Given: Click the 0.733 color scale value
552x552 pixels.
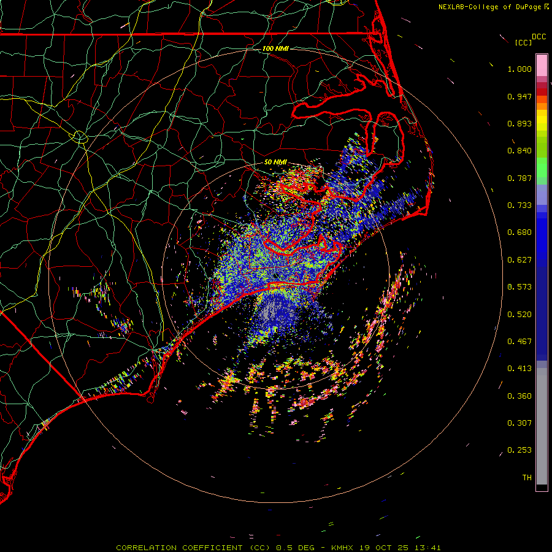Looking at the screenshot, I should 519,205.
